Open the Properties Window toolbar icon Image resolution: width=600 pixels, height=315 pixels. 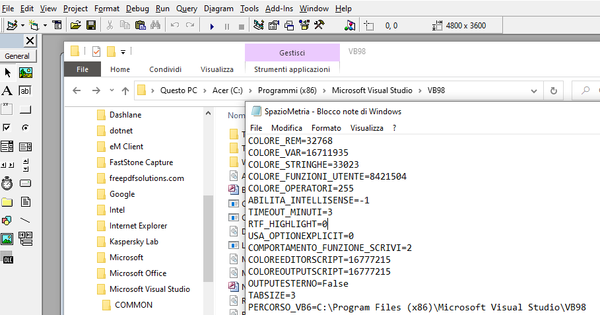coord(274,25)
